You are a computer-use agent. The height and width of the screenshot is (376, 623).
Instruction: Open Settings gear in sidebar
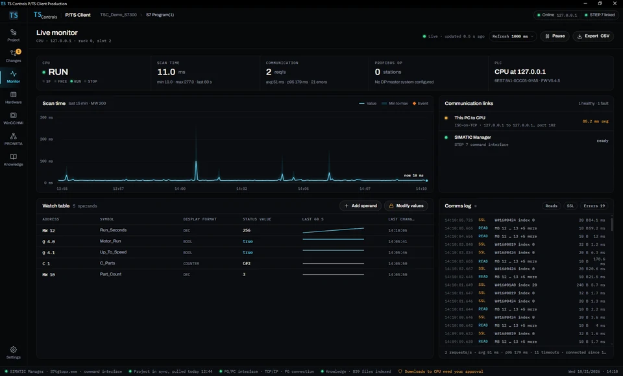click(x=13, y=352)
